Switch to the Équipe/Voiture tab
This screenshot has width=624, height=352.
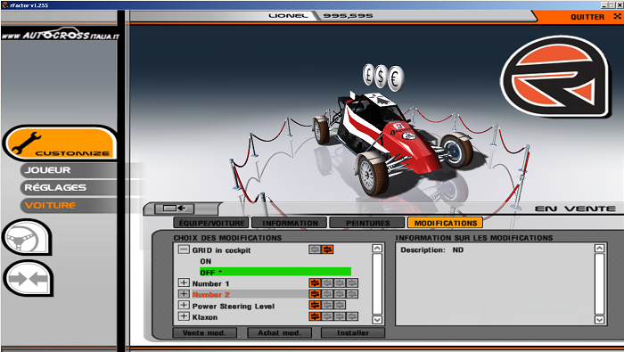coord(211,223)
